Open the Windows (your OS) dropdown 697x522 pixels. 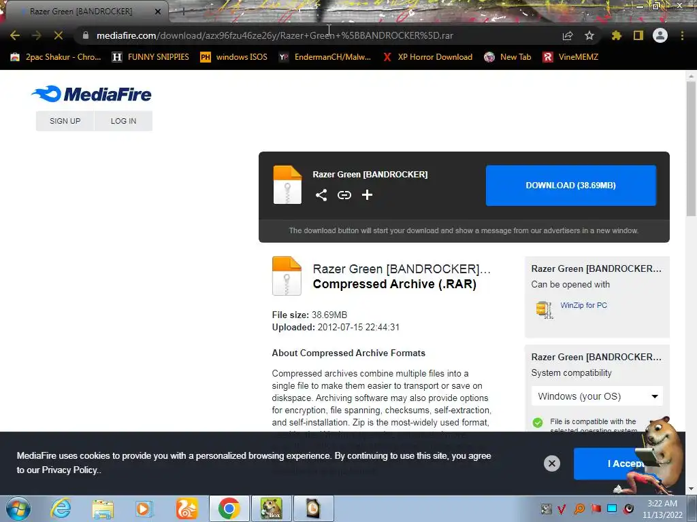click(597, 396)
